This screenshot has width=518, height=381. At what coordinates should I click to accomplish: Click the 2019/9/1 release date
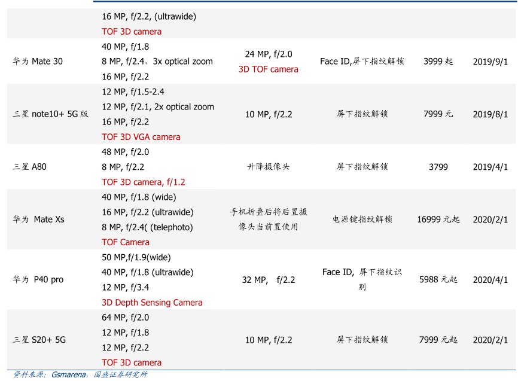[490, 61]
